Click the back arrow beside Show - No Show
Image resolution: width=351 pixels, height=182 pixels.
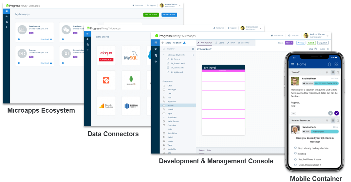click(162, 43)
